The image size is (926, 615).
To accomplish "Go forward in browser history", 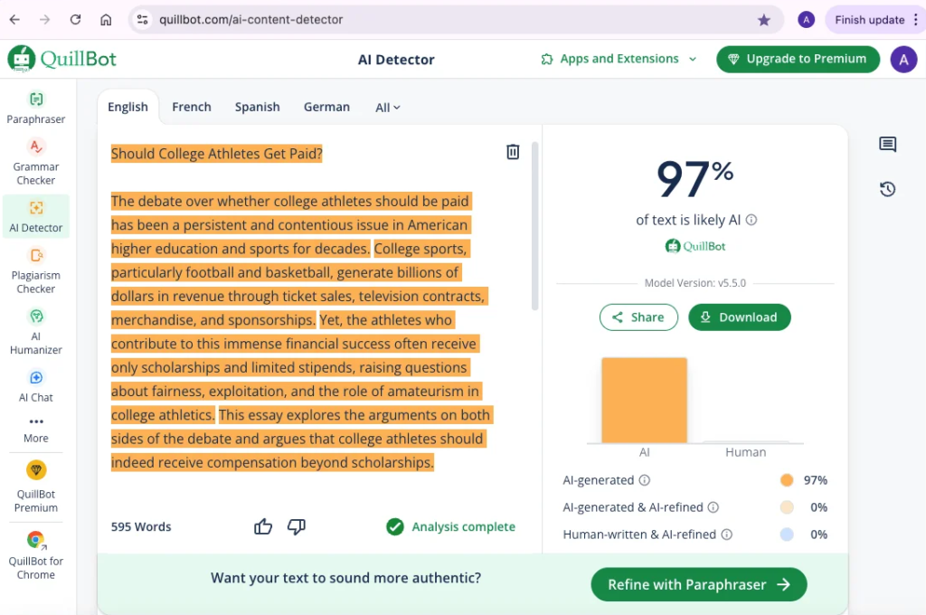I will click(x=45, y=20).
